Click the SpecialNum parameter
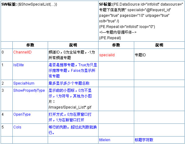This screenshot has width=185, height=144. [x=24, y=83]
